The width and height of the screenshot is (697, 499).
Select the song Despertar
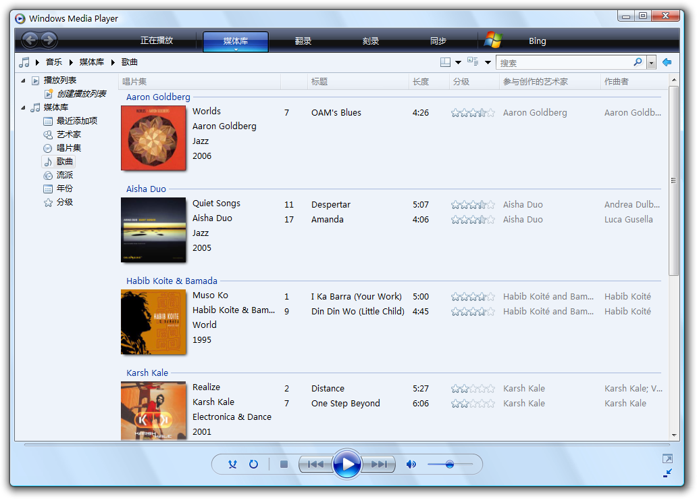[x=331, y=205]
